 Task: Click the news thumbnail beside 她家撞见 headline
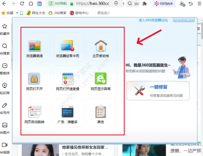40,150
